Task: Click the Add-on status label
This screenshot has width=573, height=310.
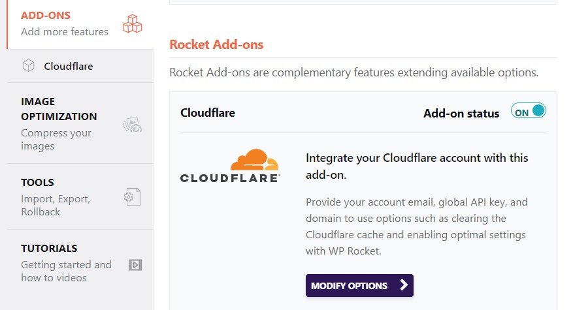Action: point(461,114)
